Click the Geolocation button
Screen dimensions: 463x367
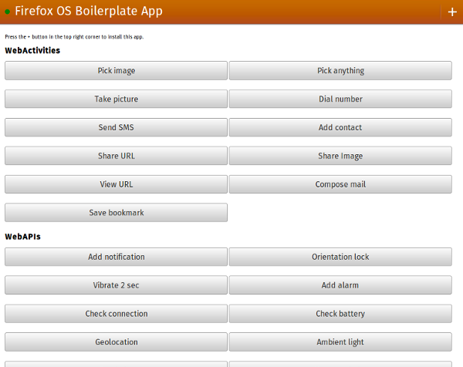point(116,343)
